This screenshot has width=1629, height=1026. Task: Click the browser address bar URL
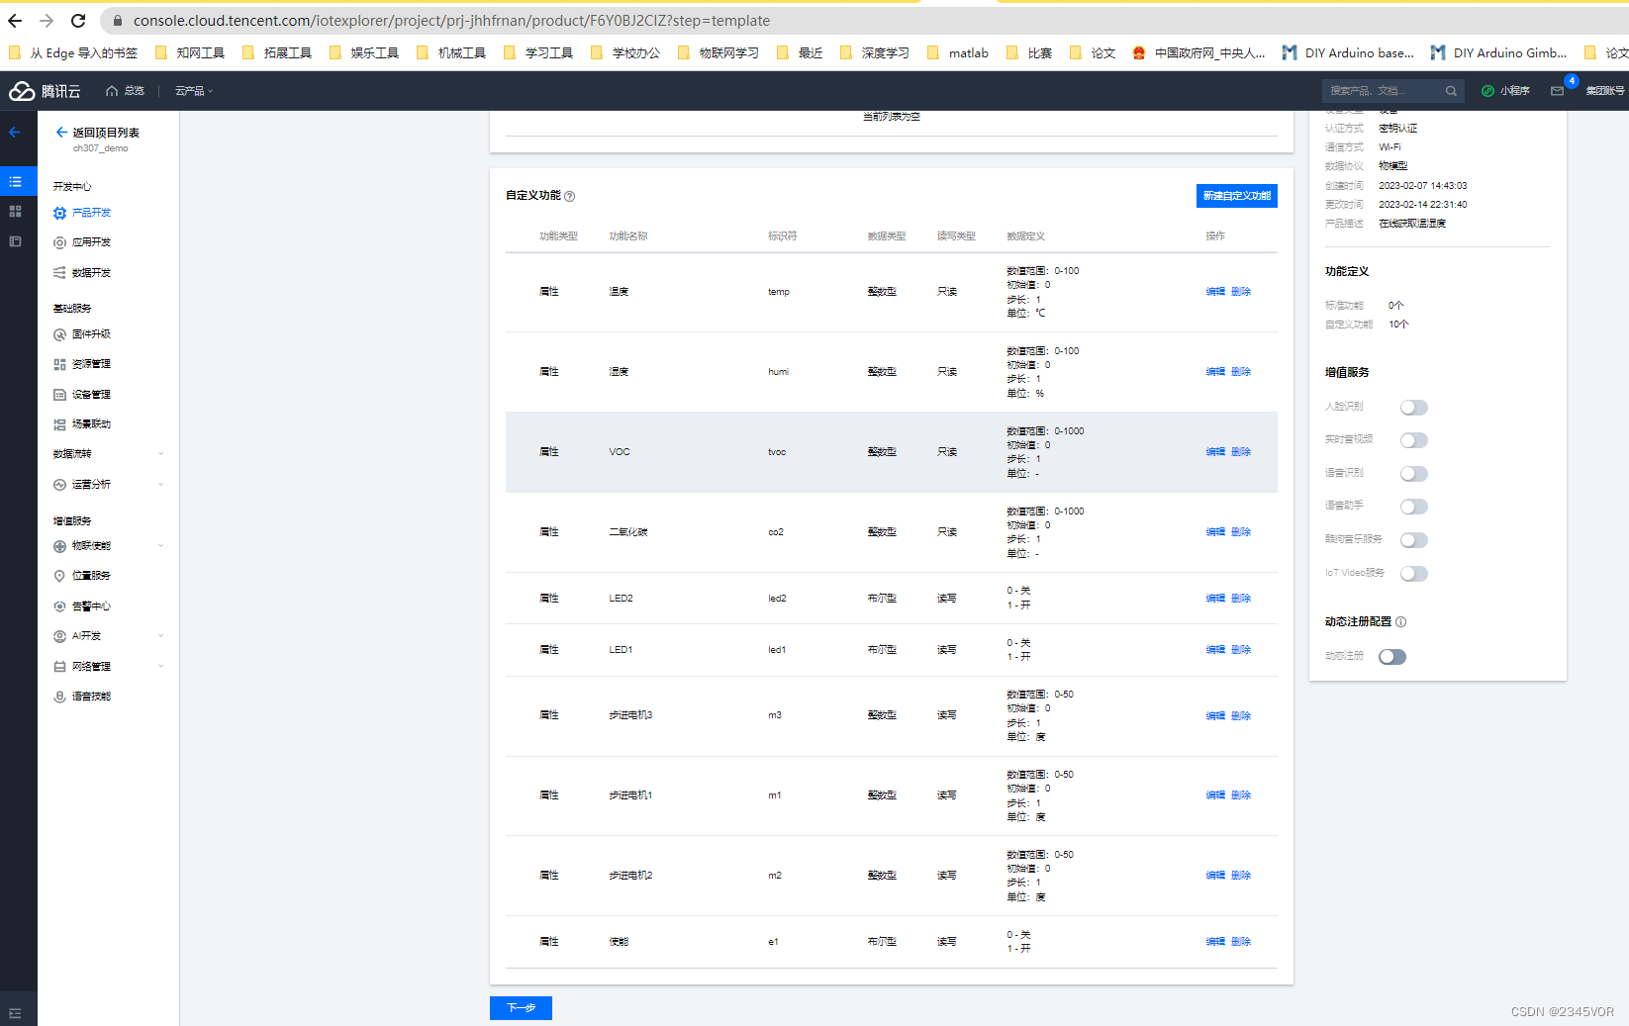[x=451, y=21]
